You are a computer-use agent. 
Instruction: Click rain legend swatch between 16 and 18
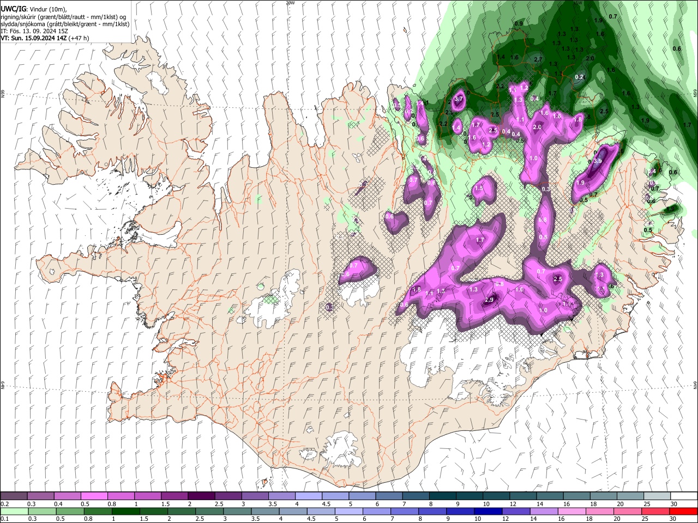click(x=572, y=511)
